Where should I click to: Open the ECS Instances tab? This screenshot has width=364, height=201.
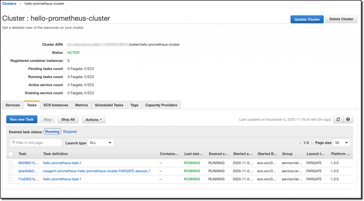click(x=56, y=105)
